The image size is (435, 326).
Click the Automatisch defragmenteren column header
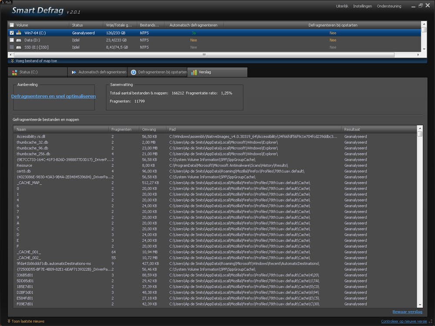point(194,25)
